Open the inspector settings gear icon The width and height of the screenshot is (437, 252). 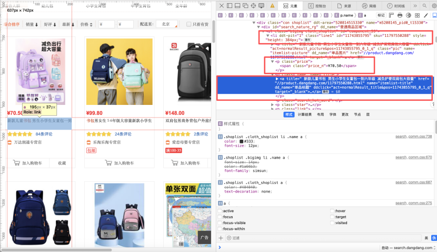[434, 6]
